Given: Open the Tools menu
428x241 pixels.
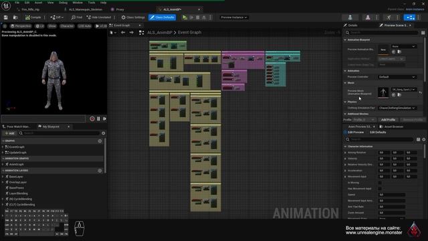Looking at the screenshot, I should click(92, 3).
